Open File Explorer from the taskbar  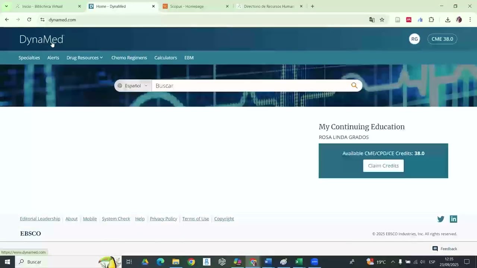(176, 262)
